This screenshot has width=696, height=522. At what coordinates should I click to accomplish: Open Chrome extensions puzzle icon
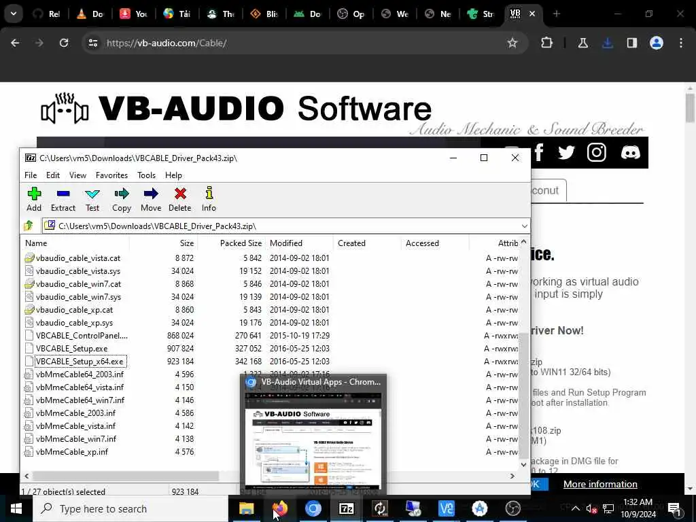[x=547, y=43]
